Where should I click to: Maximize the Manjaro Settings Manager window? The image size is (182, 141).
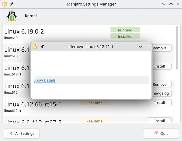tap(171, 4)
